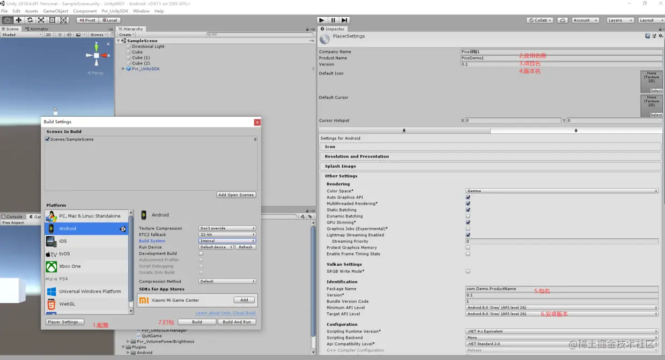Toggle scene audio icon in Scene view
Viewport: 665px width, 360px height.
[x=68, y=35]
